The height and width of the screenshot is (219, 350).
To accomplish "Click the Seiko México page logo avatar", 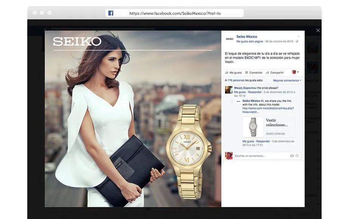I will click(x=230, y=39).
